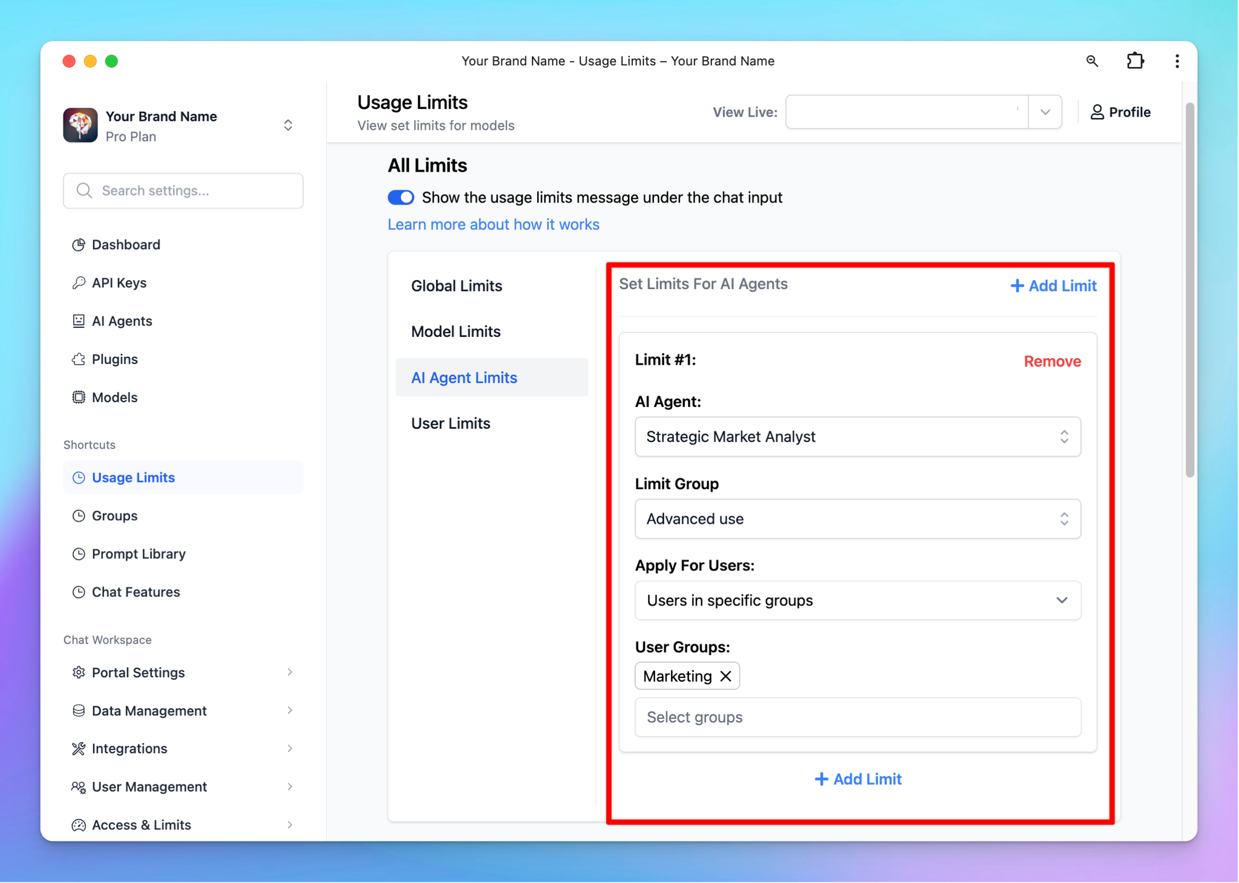Expand Access & Limits chevron
Viewport: 1239px width, 883px height.
click(x=290, y=825)
